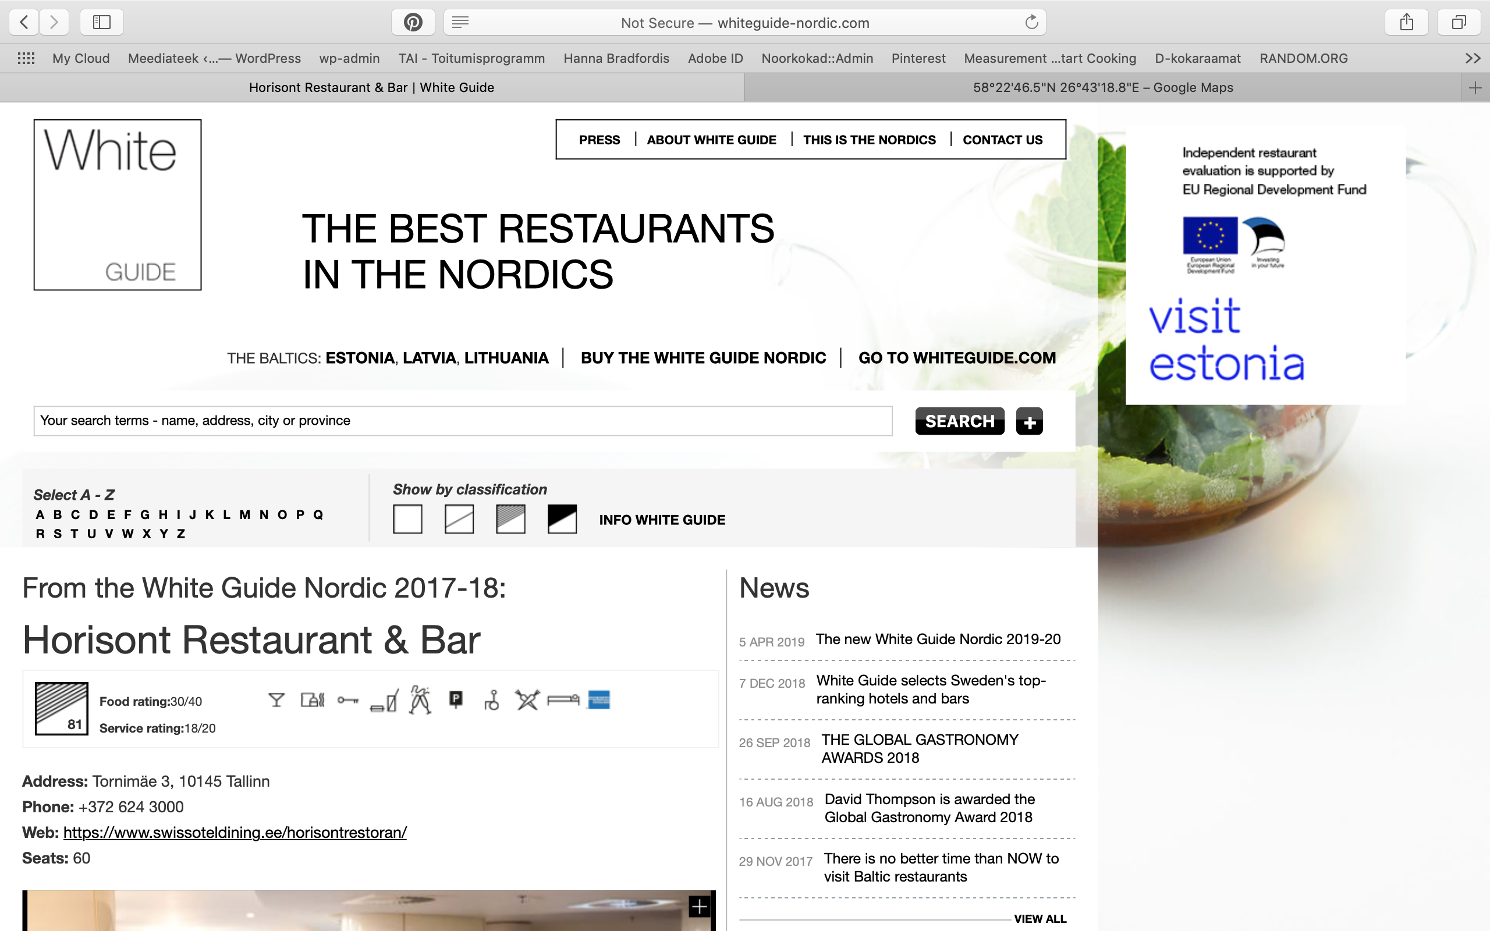Screen dimensions: 1490x931
Task: Select the empty white classification box
Action: click(x=407, y=519)
